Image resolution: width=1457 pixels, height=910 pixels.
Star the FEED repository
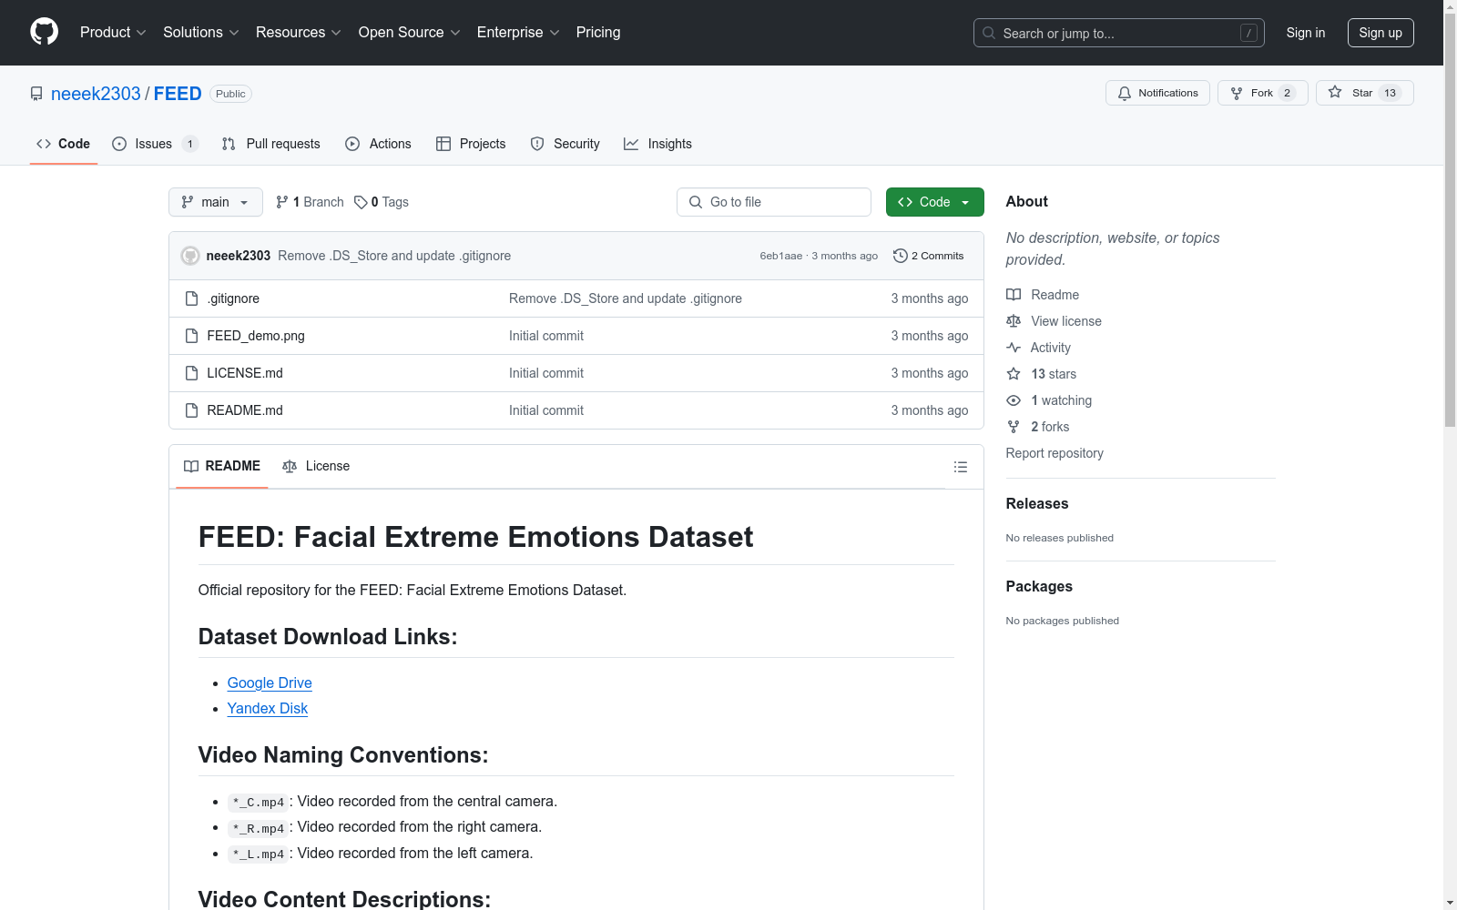coord(1364,93)
